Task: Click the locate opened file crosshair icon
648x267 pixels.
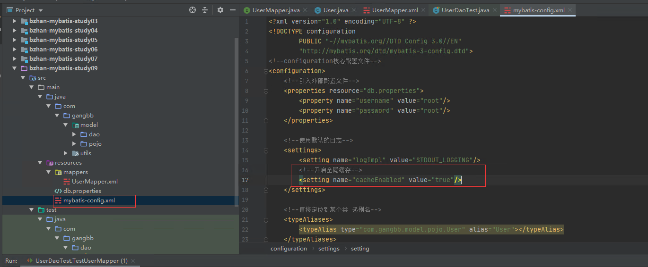Action: 193,10
